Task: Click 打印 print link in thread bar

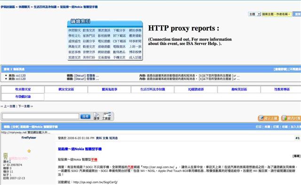Action: click(x=259, y=127)
